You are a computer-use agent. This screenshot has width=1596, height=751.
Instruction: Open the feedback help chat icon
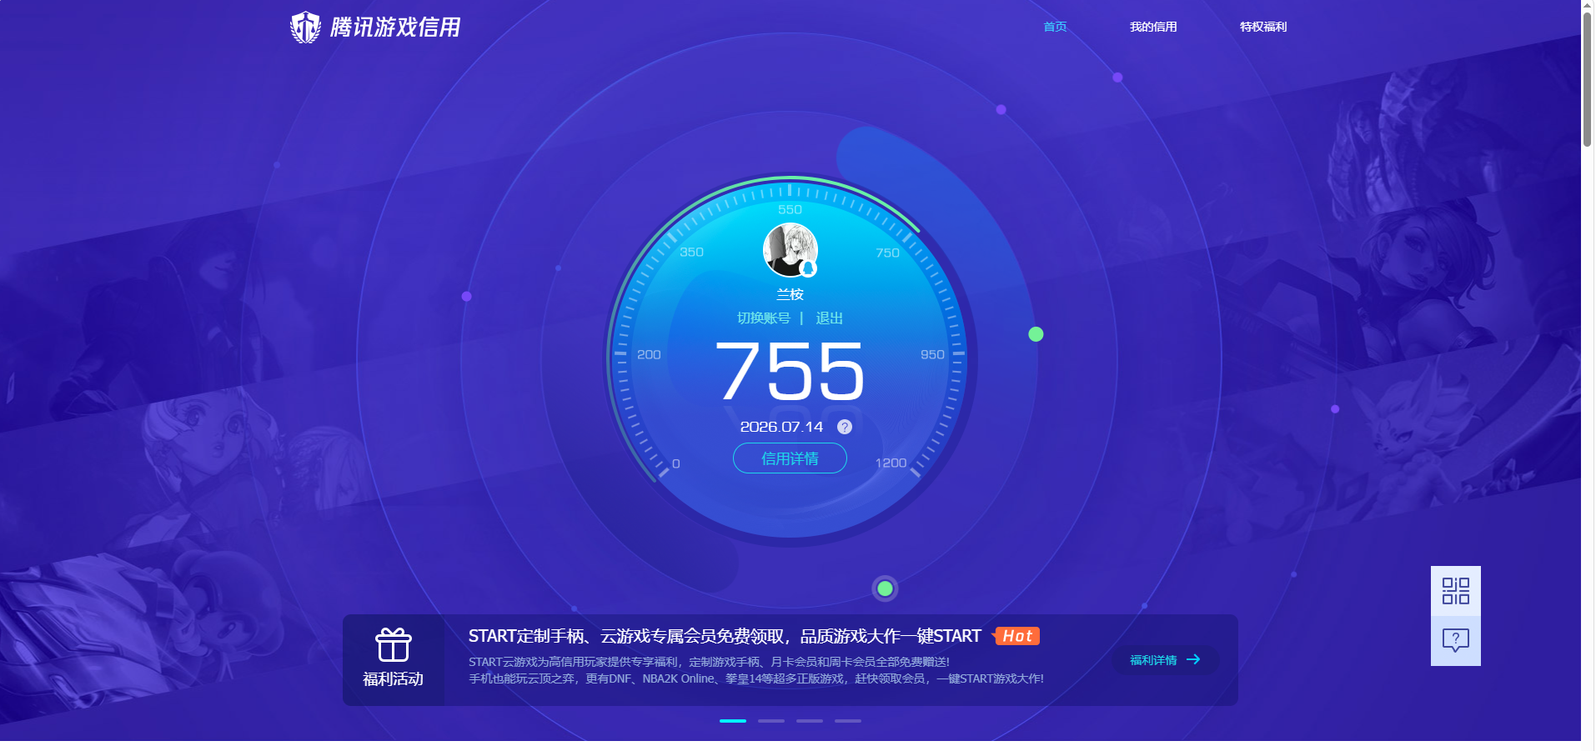point(1455,641)
